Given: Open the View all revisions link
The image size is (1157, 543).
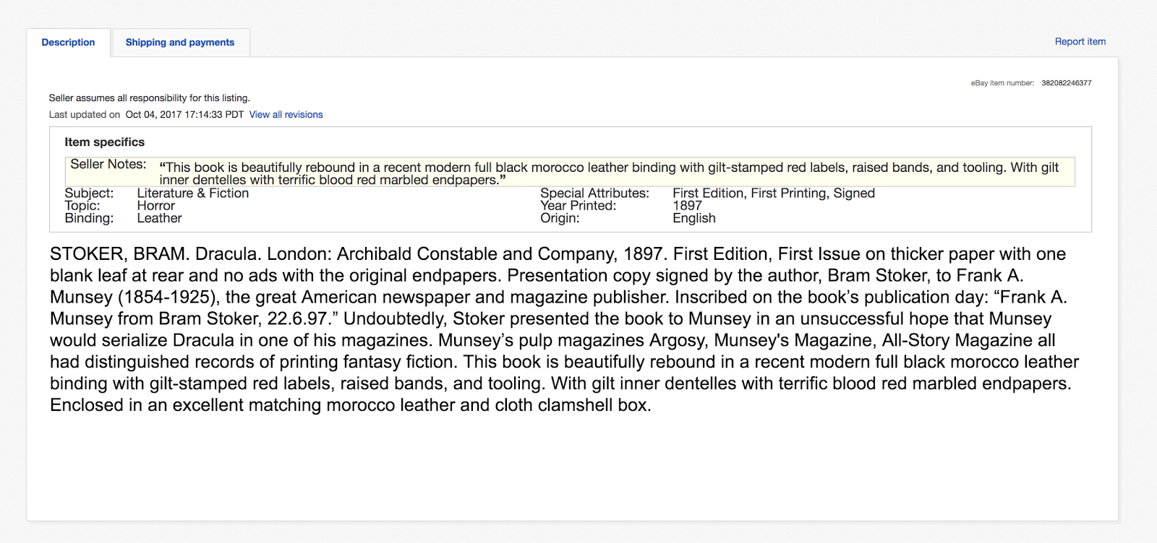Looking at the screenshot, I should point(286,115).
